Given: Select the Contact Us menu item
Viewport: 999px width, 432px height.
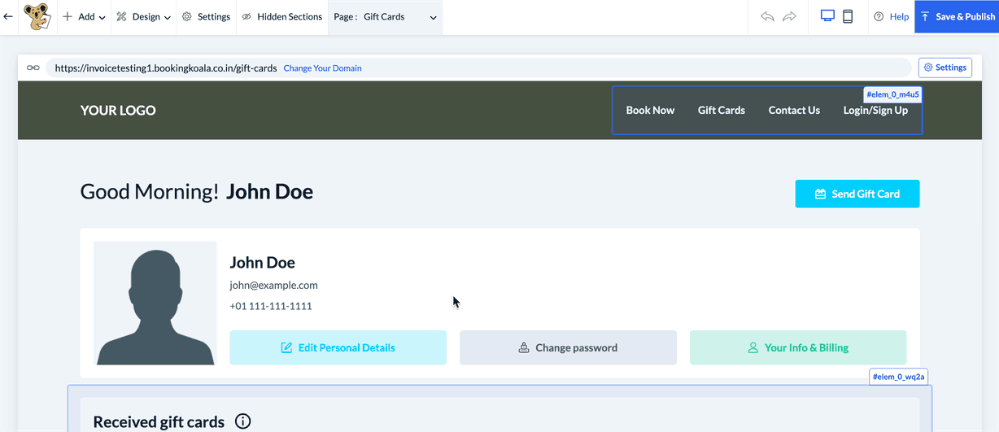Looking at the screenshot, I should 794,110.
